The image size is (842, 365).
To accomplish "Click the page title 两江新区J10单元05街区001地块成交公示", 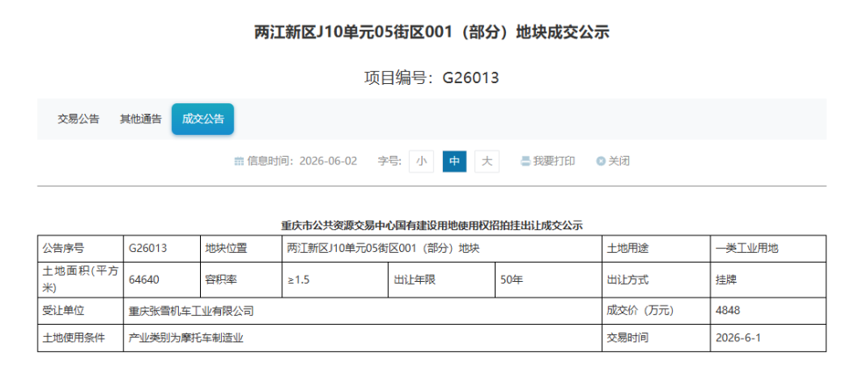I will click(x=432, y=32).
